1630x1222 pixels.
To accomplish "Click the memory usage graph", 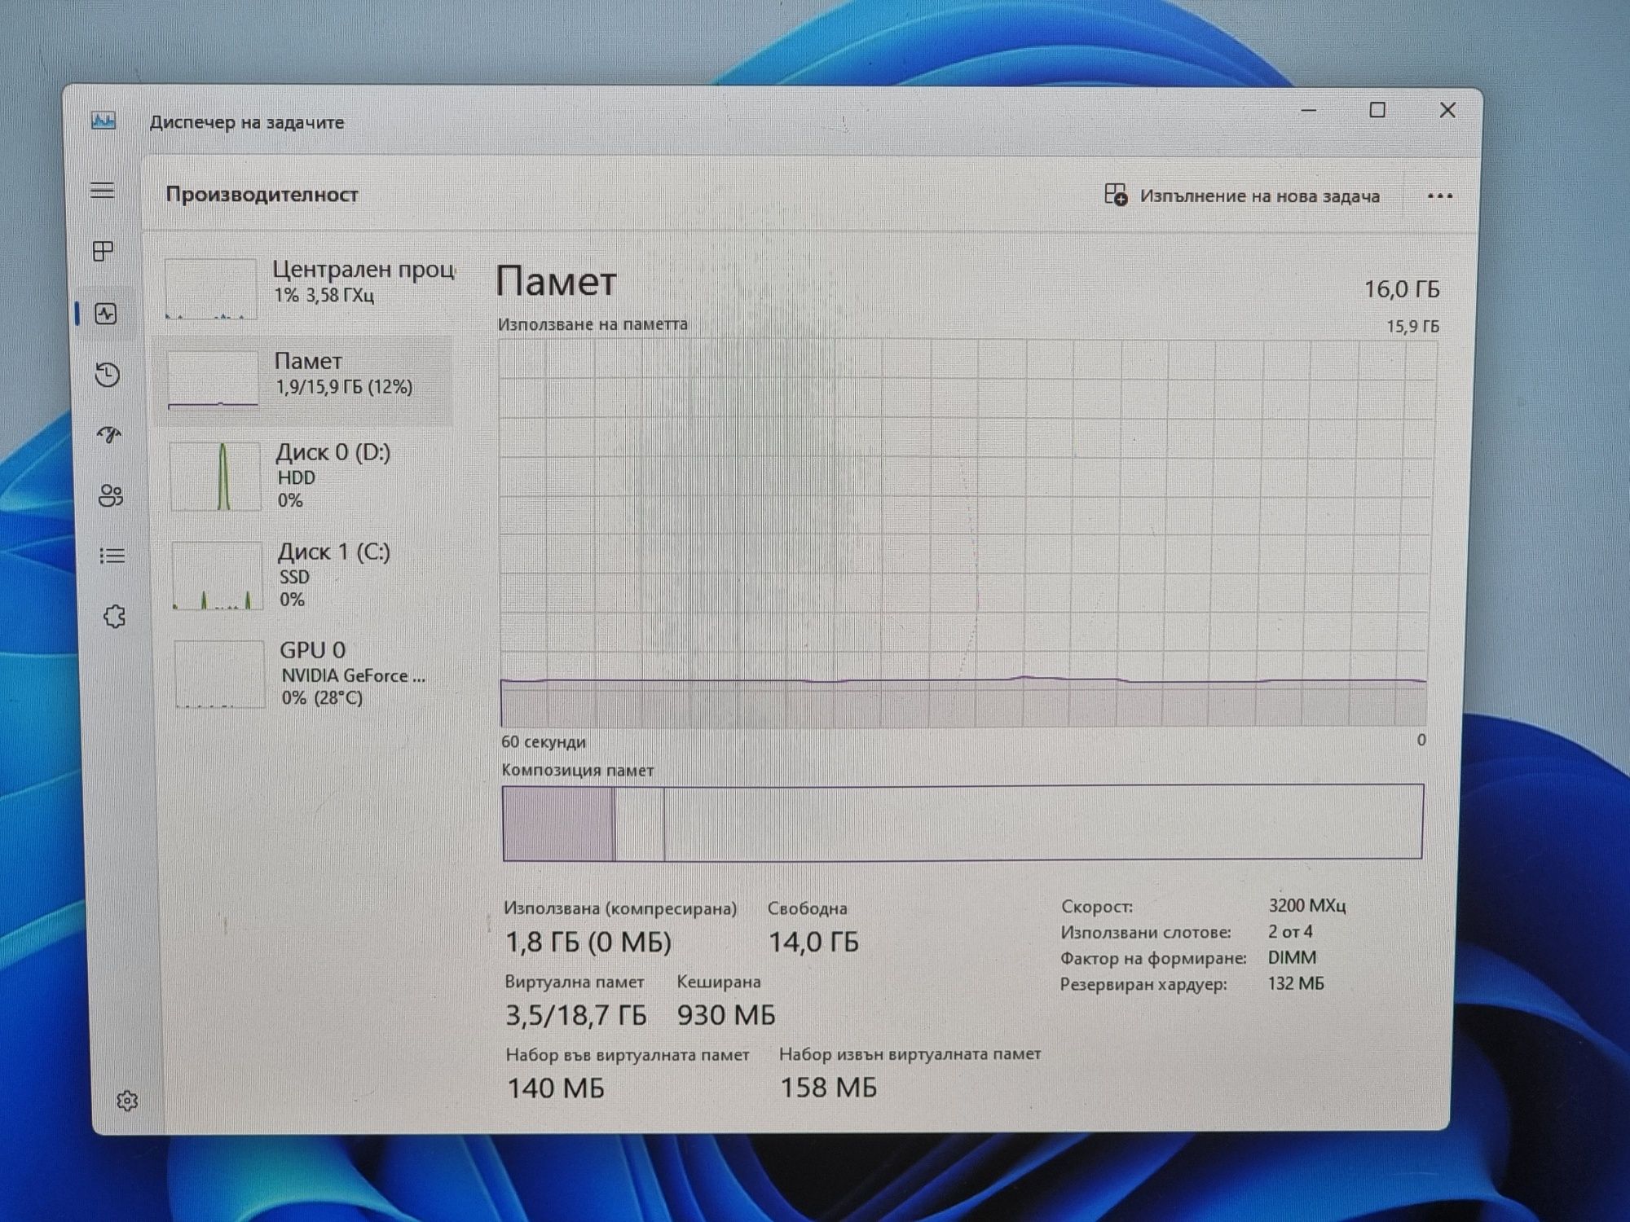I will point(967,533).
